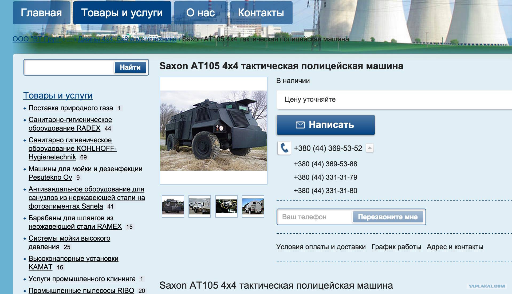Open the Адрес и контакты link
The height and width of the screenshot is (294, 512).
(455, 247)
